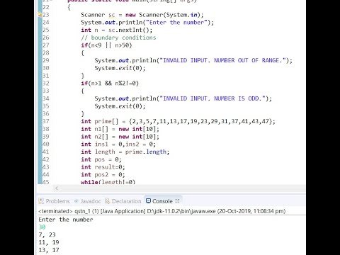
Task: Click the line 'int n2[] = new int[10];'
Action: tap(120, 137)
